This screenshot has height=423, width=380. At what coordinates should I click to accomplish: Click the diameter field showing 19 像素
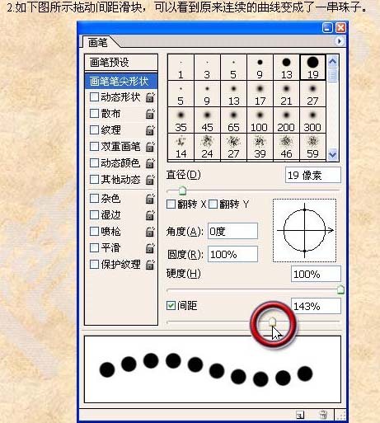point(313,175)
